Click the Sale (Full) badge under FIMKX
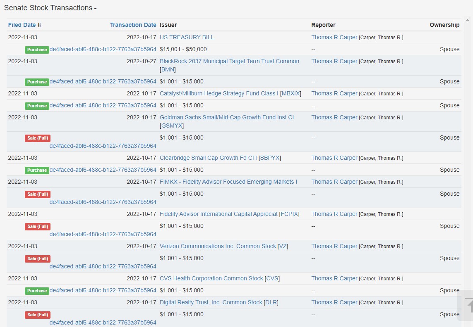This screenshot has height=327, width=473. (38, 194)
